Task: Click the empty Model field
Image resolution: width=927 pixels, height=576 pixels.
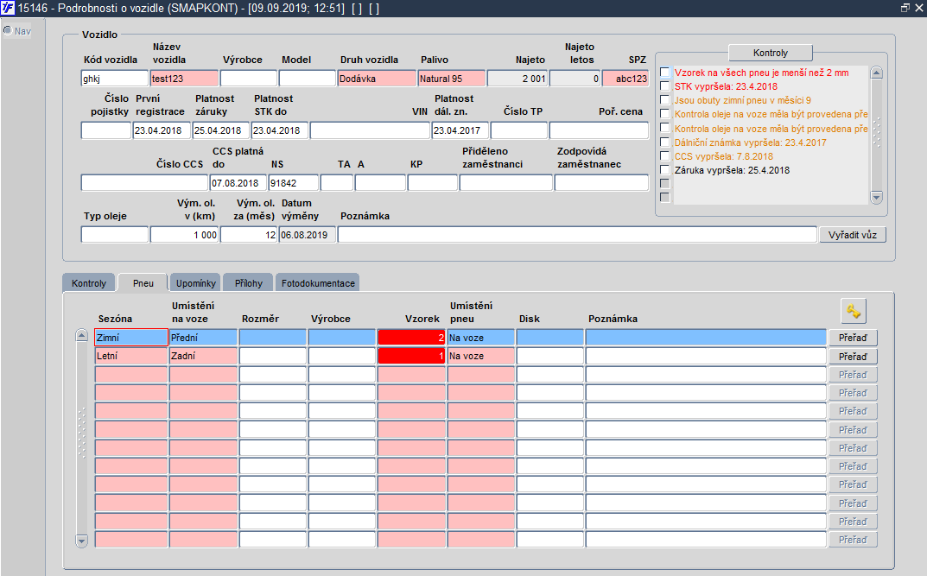Action: coord(308,79)
